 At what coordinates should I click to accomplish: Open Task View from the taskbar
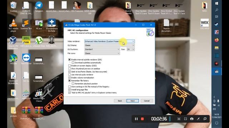(216, 17)
